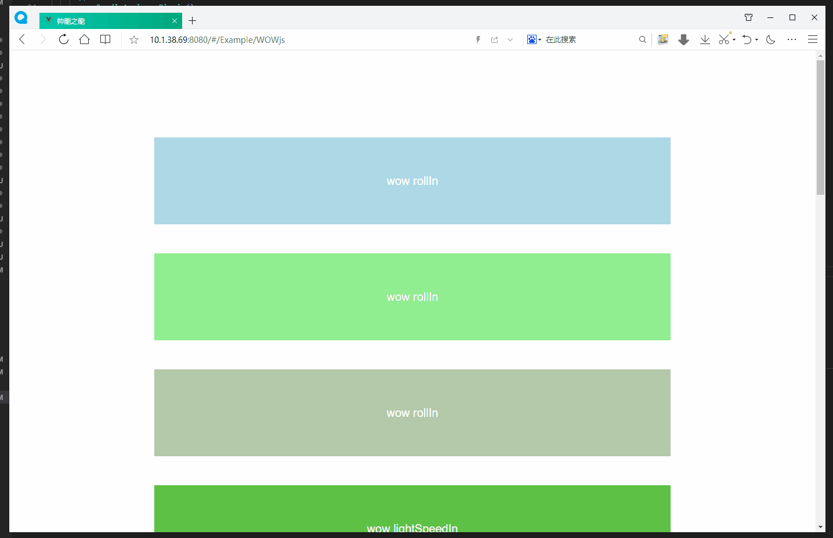The image size is (833, 538).
Task: Reload the current page
Action: tap(64, 39)
